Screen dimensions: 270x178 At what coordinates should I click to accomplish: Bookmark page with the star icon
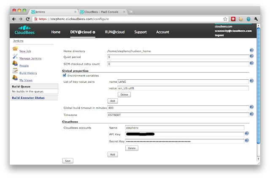[225, 19]
